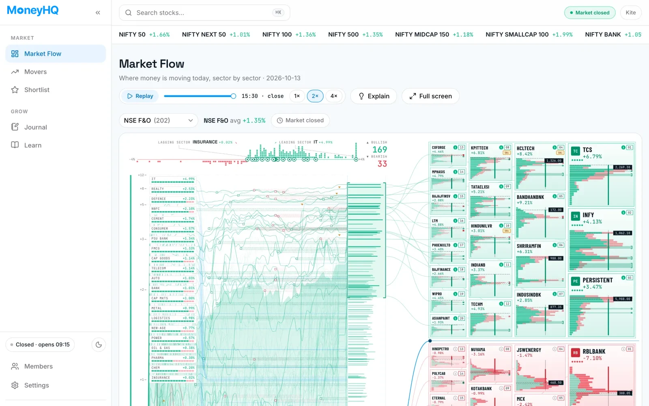Open the Members page
The image size is (649, 406).
[x=56, y=366]
